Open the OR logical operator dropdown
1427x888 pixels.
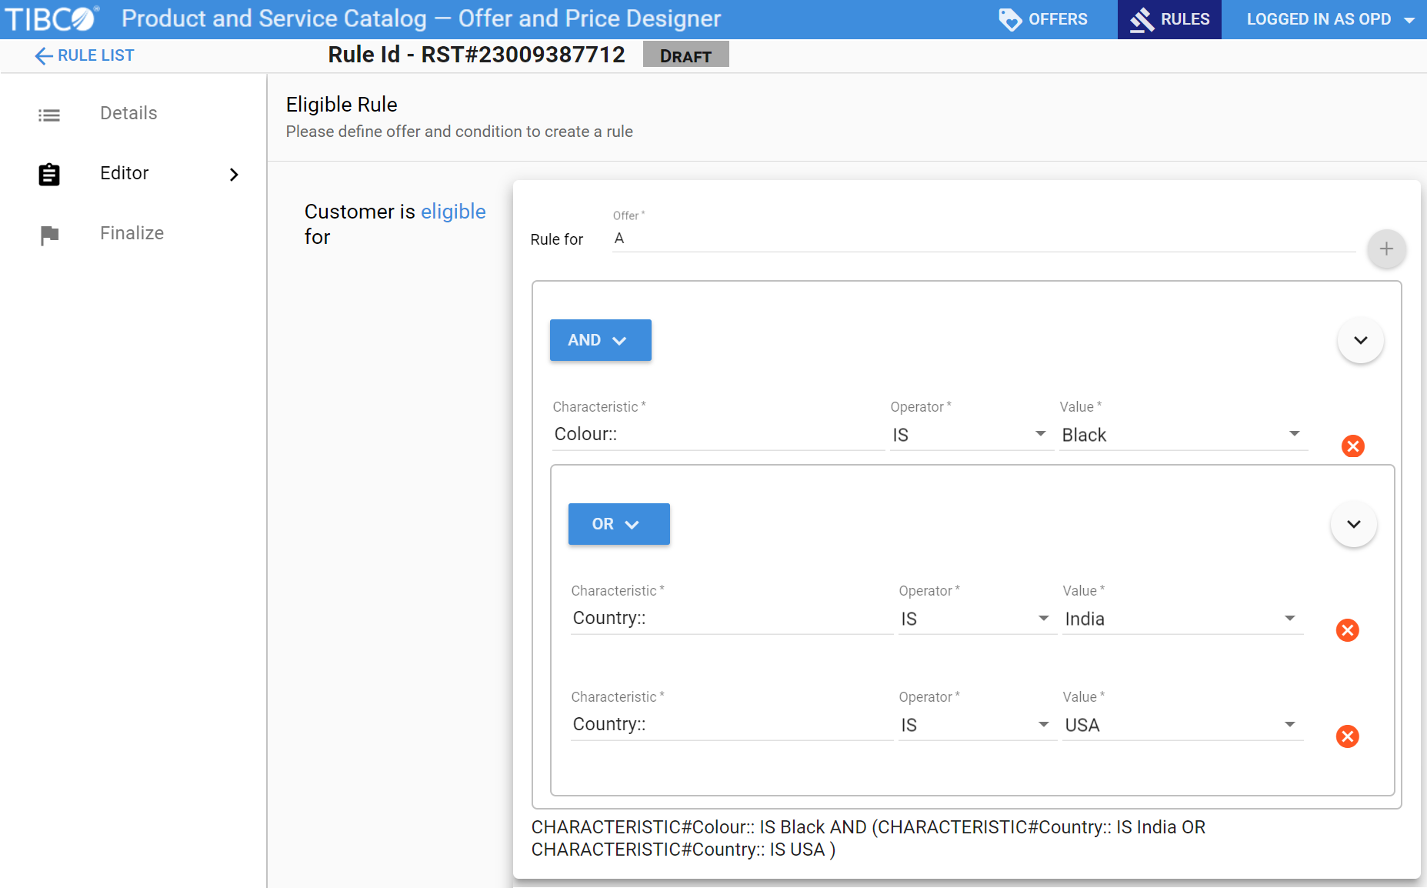coord(618,524)
